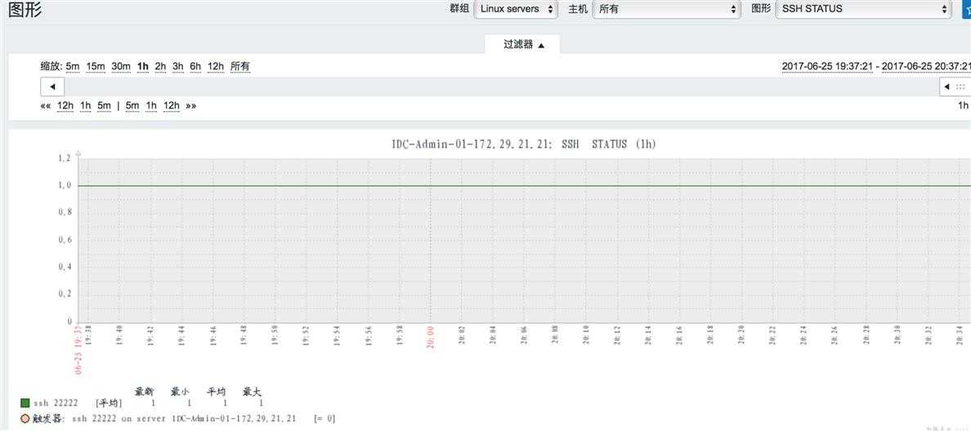
Task: Set zoom to 30m
Action: tap(121, 66)
